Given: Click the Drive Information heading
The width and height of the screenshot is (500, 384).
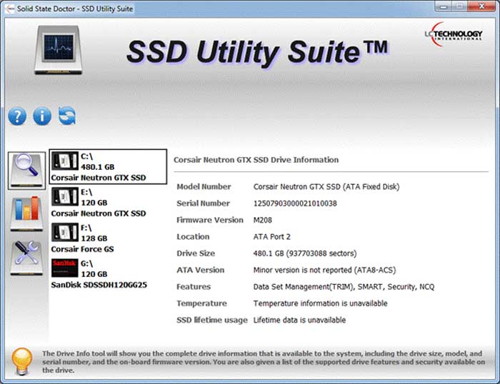Looking at the screenshot, I should (x=256, y=160).
